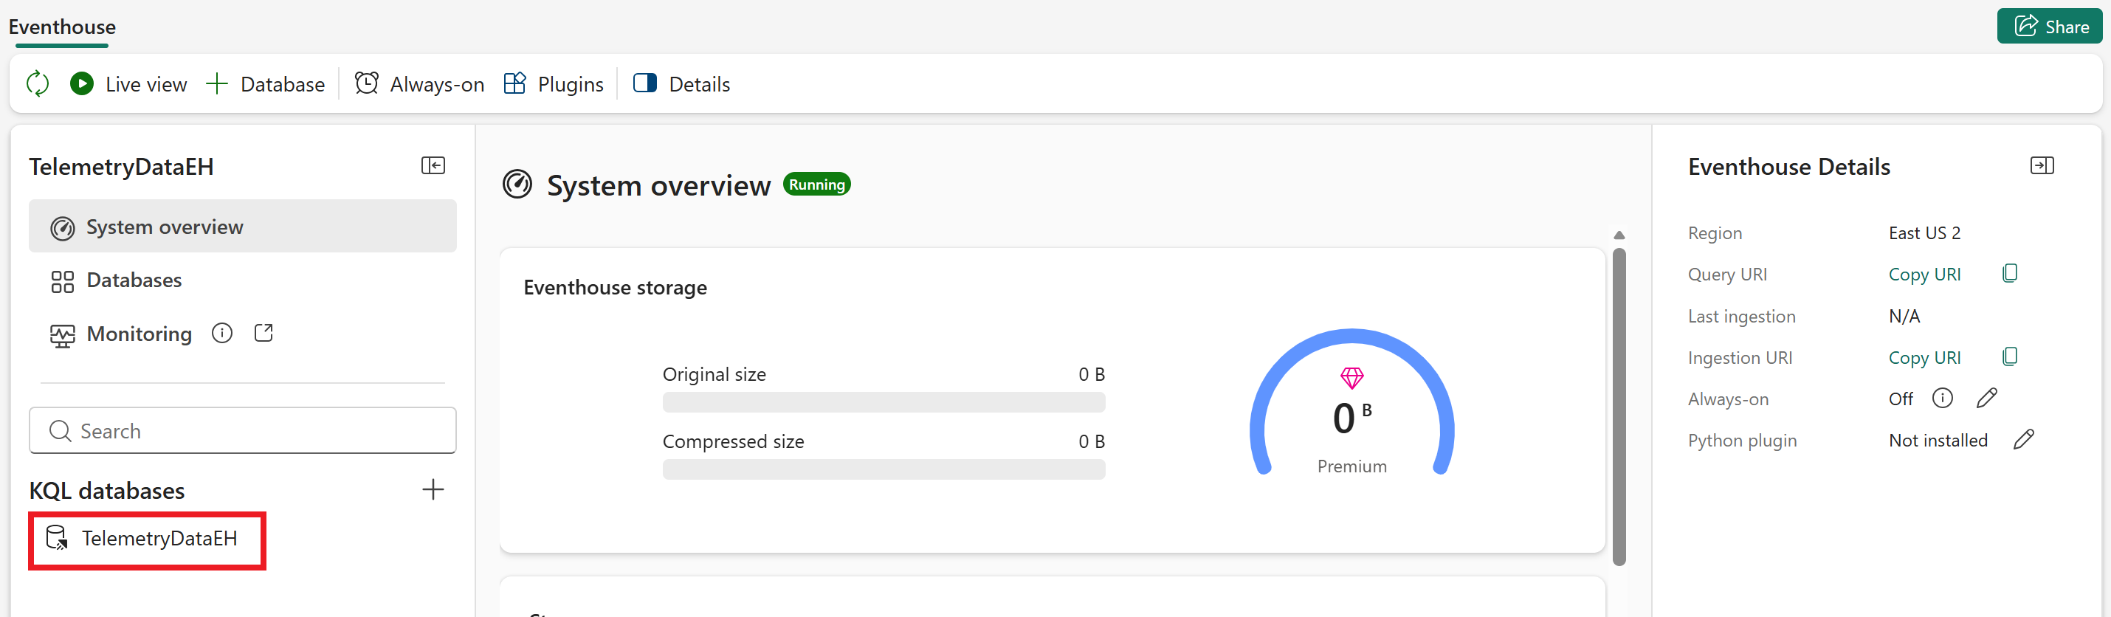Click the Compressed size progress bar
Screen dimensions: 2111x617
coord(884,469)
